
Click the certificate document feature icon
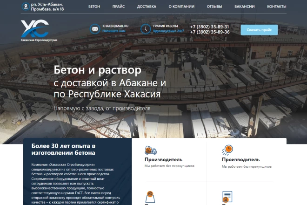[x=227, y=197]
